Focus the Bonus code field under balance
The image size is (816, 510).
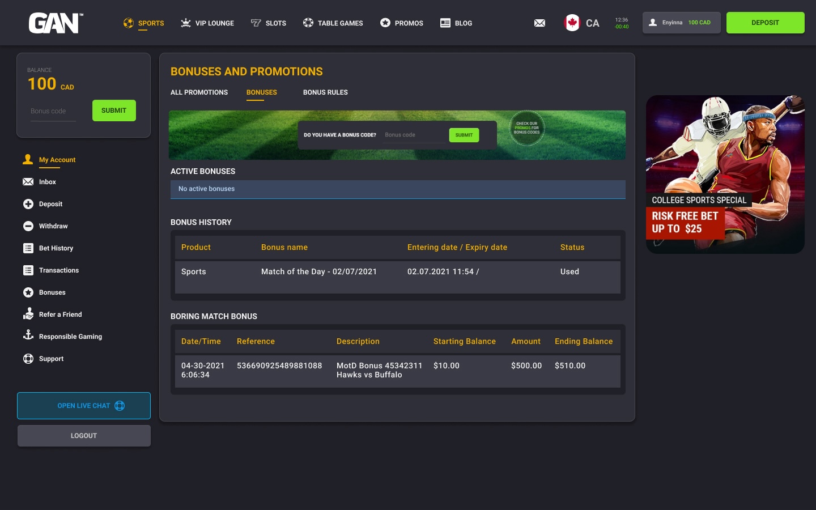(x=53, y=111)
